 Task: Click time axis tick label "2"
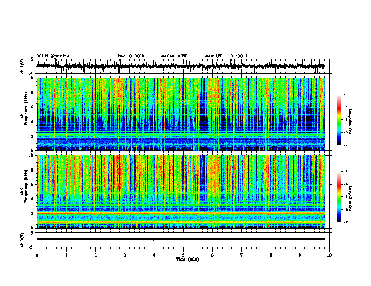pyautogui.click(x=96, y=255)
